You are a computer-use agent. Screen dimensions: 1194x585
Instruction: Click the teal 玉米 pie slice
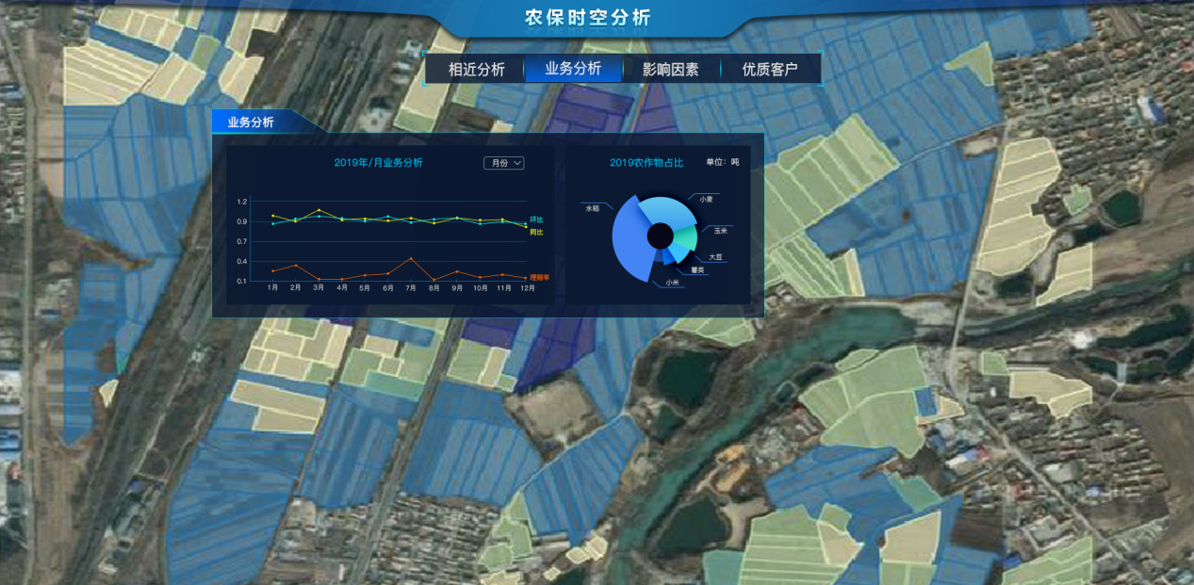688,237
